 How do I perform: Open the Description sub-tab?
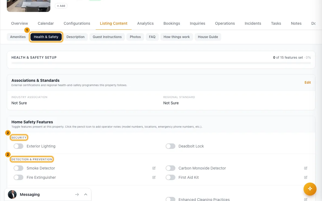click(x=75, y=37)
